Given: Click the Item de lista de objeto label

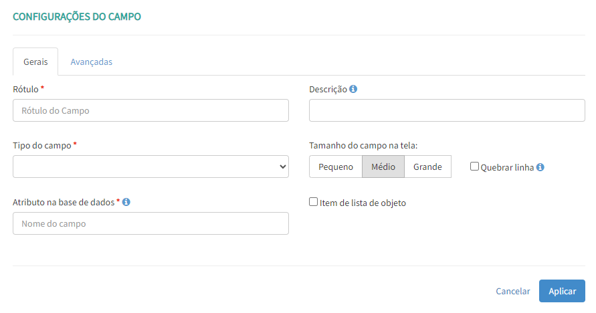Looking at the screenshot, I should pyautogui.click(x=363, y=203).
